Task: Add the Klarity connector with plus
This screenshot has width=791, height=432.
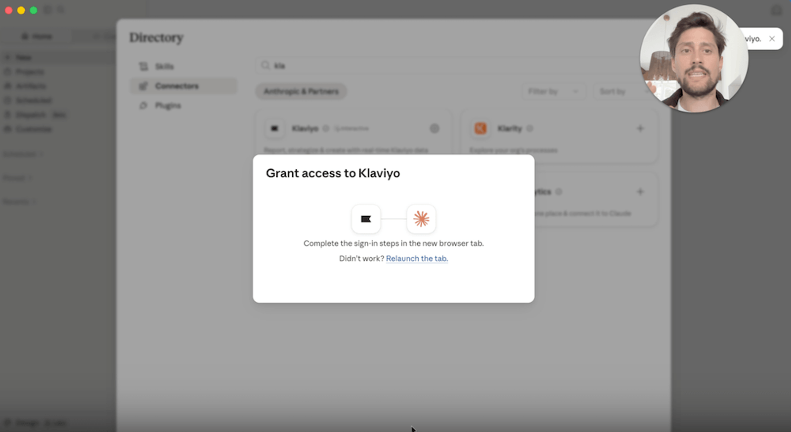Action: (x=640, y=128)
